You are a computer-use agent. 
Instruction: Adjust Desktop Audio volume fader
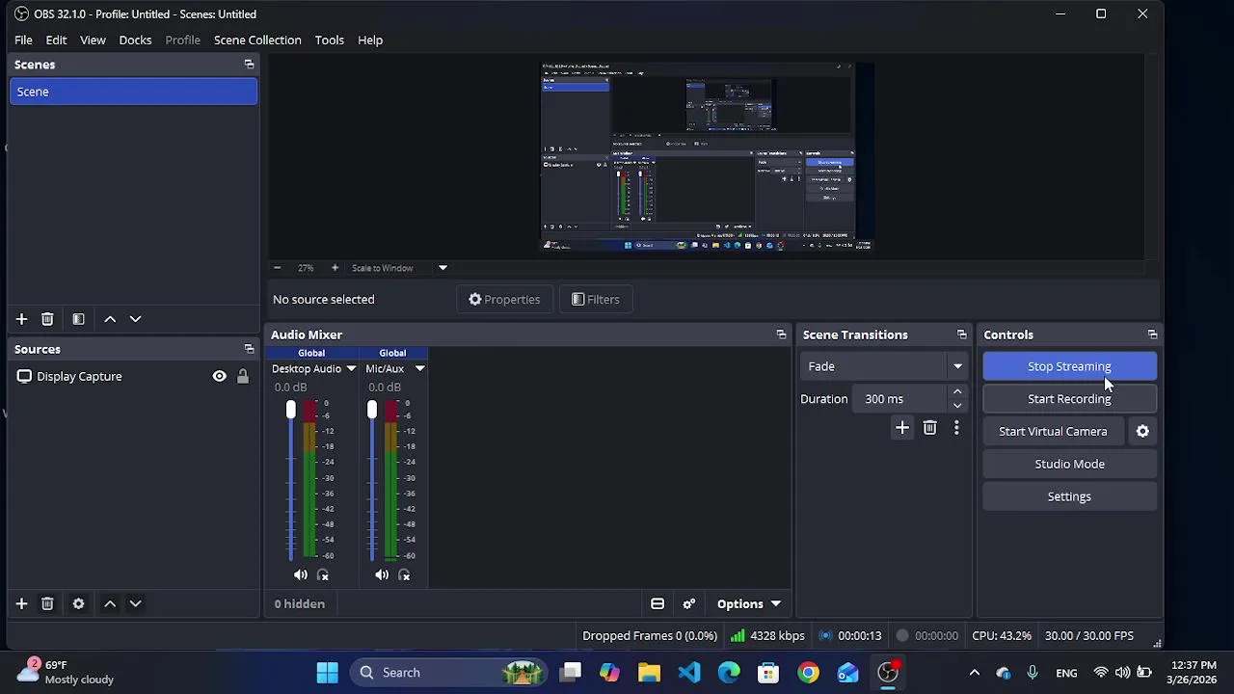point(290,411)
